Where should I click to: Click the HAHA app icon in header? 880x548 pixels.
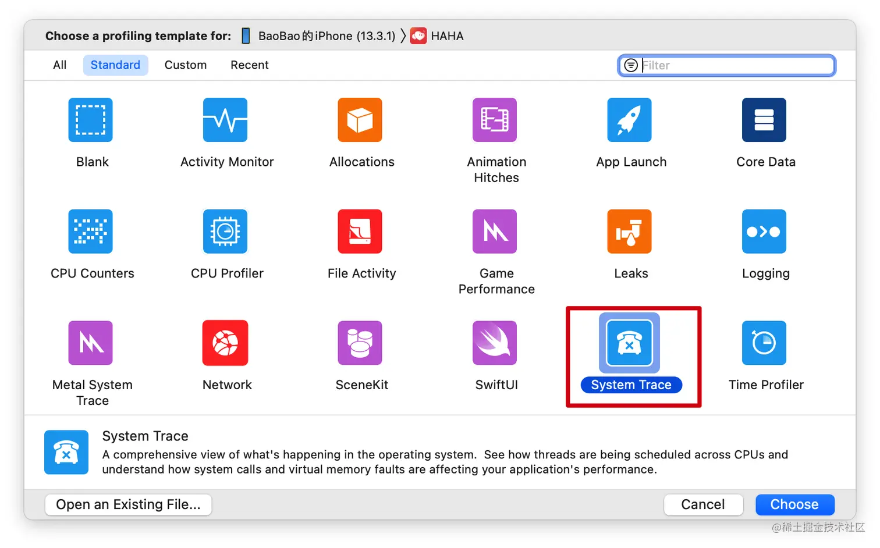[x=418, y=36]
